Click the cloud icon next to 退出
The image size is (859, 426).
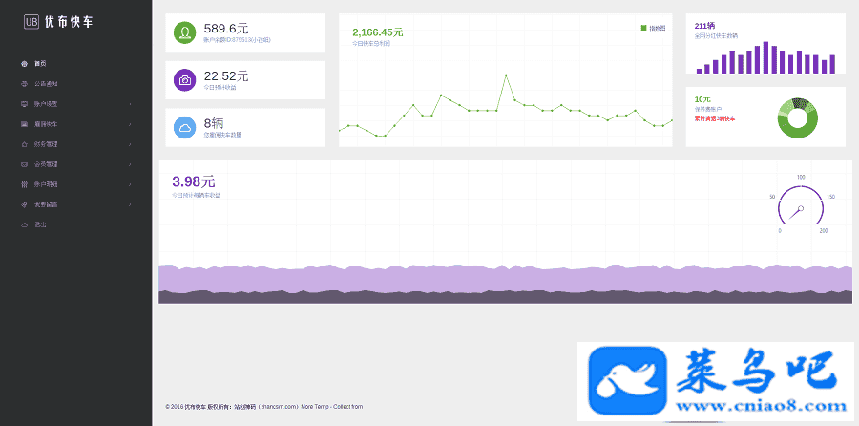pyautogui.click(x=24, y=224)
